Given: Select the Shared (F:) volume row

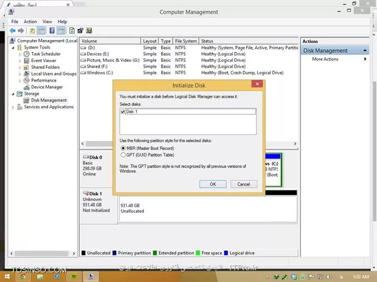Looking at the screenshot, I should coord(188,67).
